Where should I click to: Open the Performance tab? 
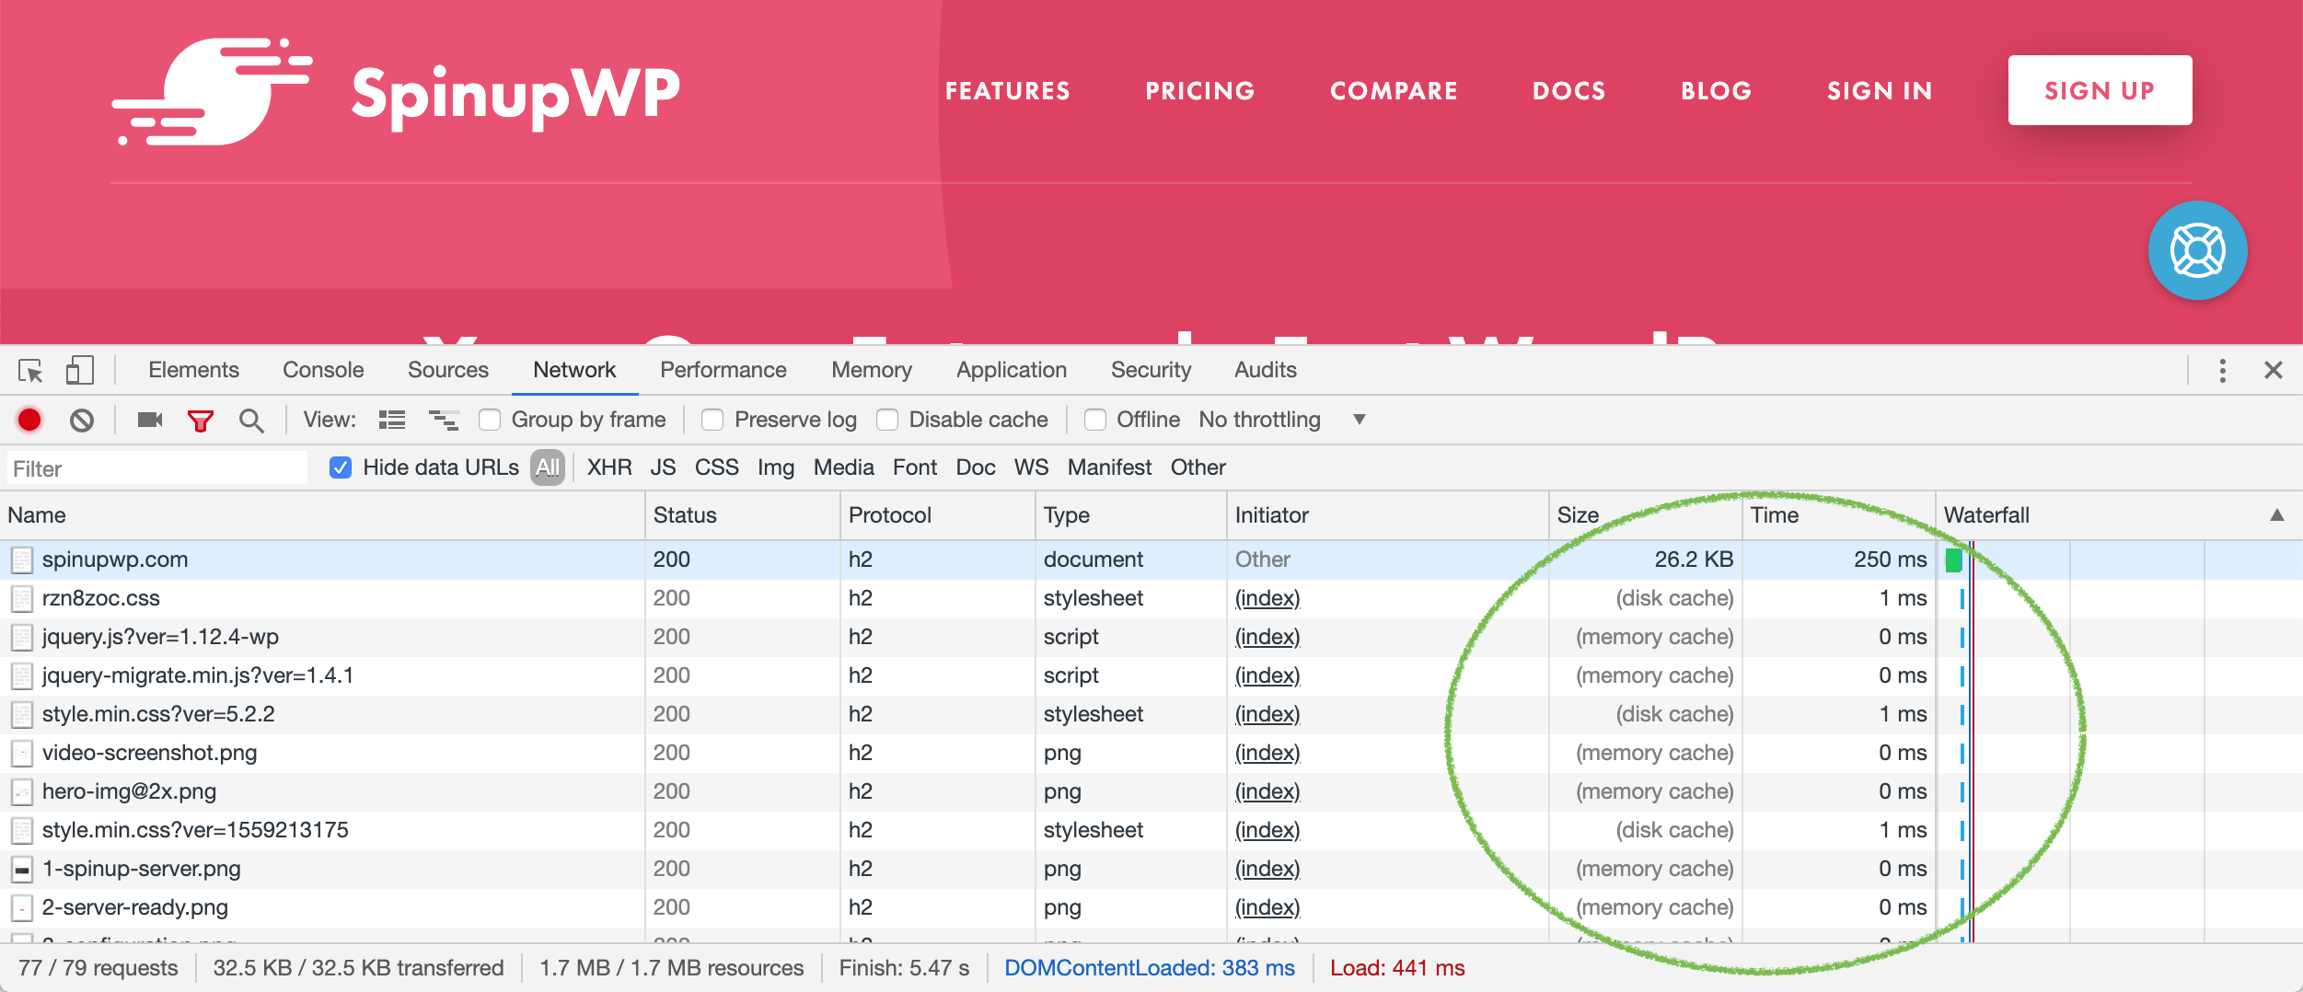[723, 370]
